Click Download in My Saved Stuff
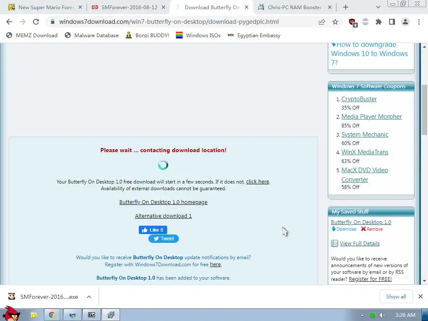 (x=344, y=229)
